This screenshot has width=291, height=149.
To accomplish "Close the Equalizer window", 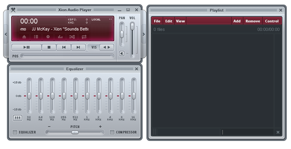I will 137,69.
